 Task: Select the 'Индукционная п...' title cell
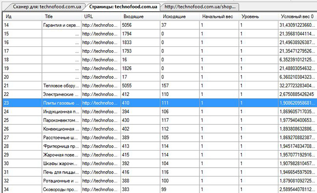coord(61,112)
